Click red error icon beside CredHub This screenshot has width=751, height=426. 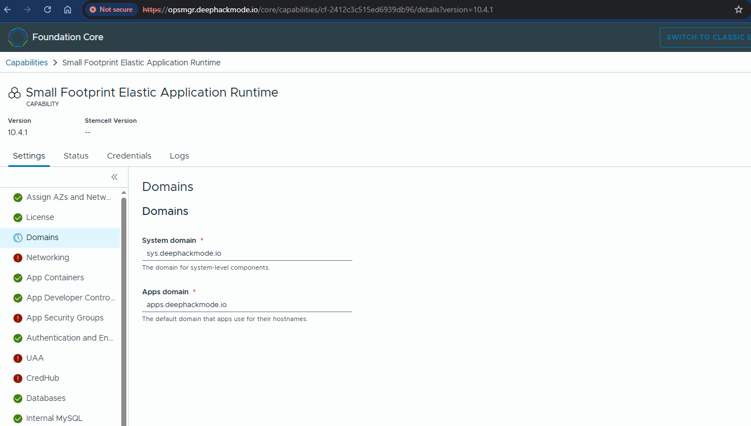point(18,378)
